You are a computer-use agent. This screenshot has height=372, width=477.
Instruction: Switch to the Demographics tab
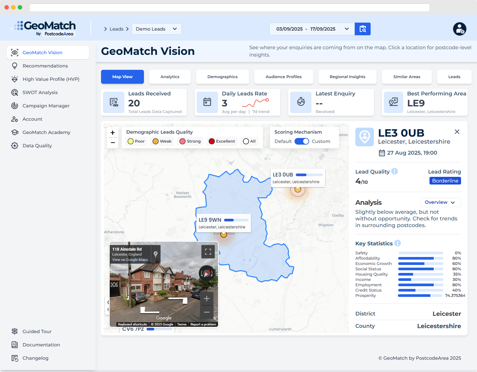(222, 77)
